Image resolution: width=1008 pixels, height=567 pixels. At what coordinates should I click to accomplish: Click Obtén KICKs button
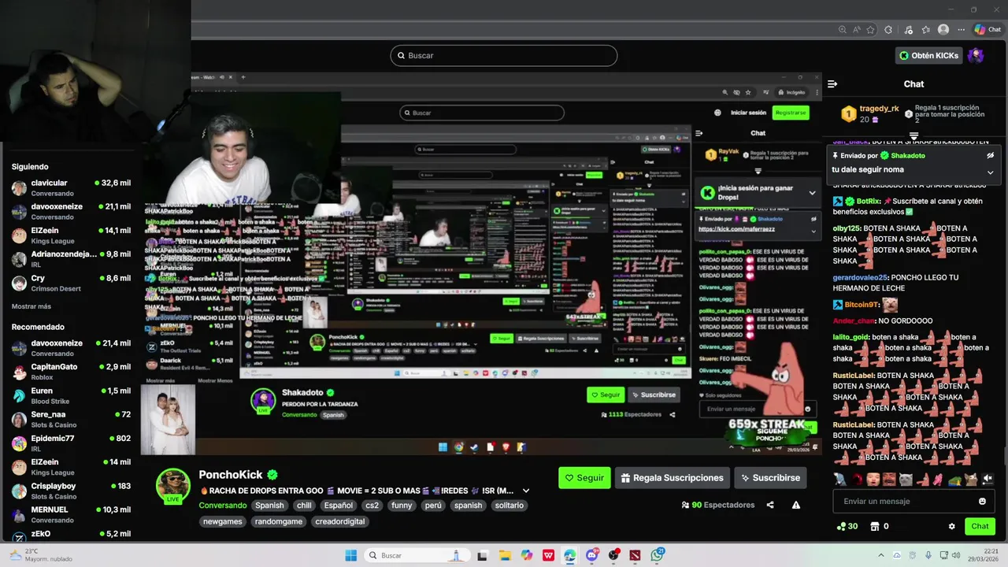click(928, 55)
